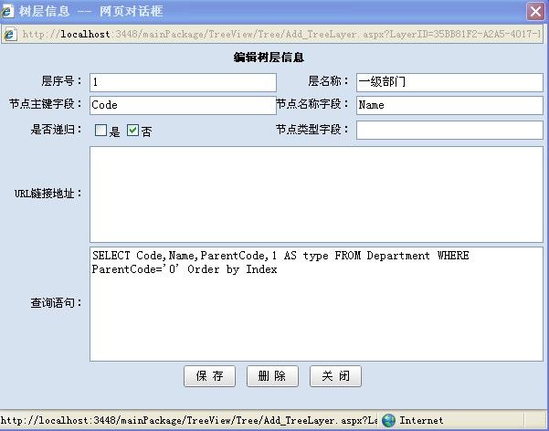Viewport: 549px width, 431px height.
Task: Click inside the 查询语句 SQL text area
Action: 316,304
